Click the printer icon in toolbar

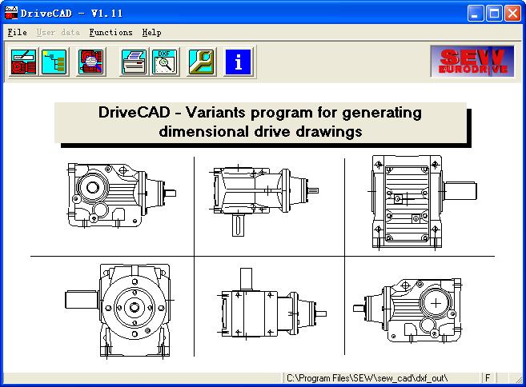click(x=134, y=62)
